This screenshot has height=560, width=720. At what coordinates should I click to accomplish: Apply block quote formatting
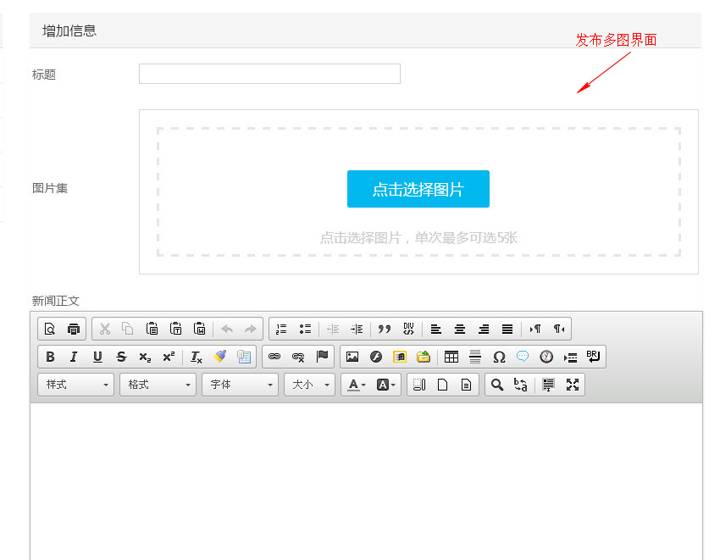(x=385, y=329)
